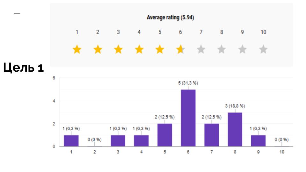Click the third gold star
306x172 pixels.
(x=118, y=49)
